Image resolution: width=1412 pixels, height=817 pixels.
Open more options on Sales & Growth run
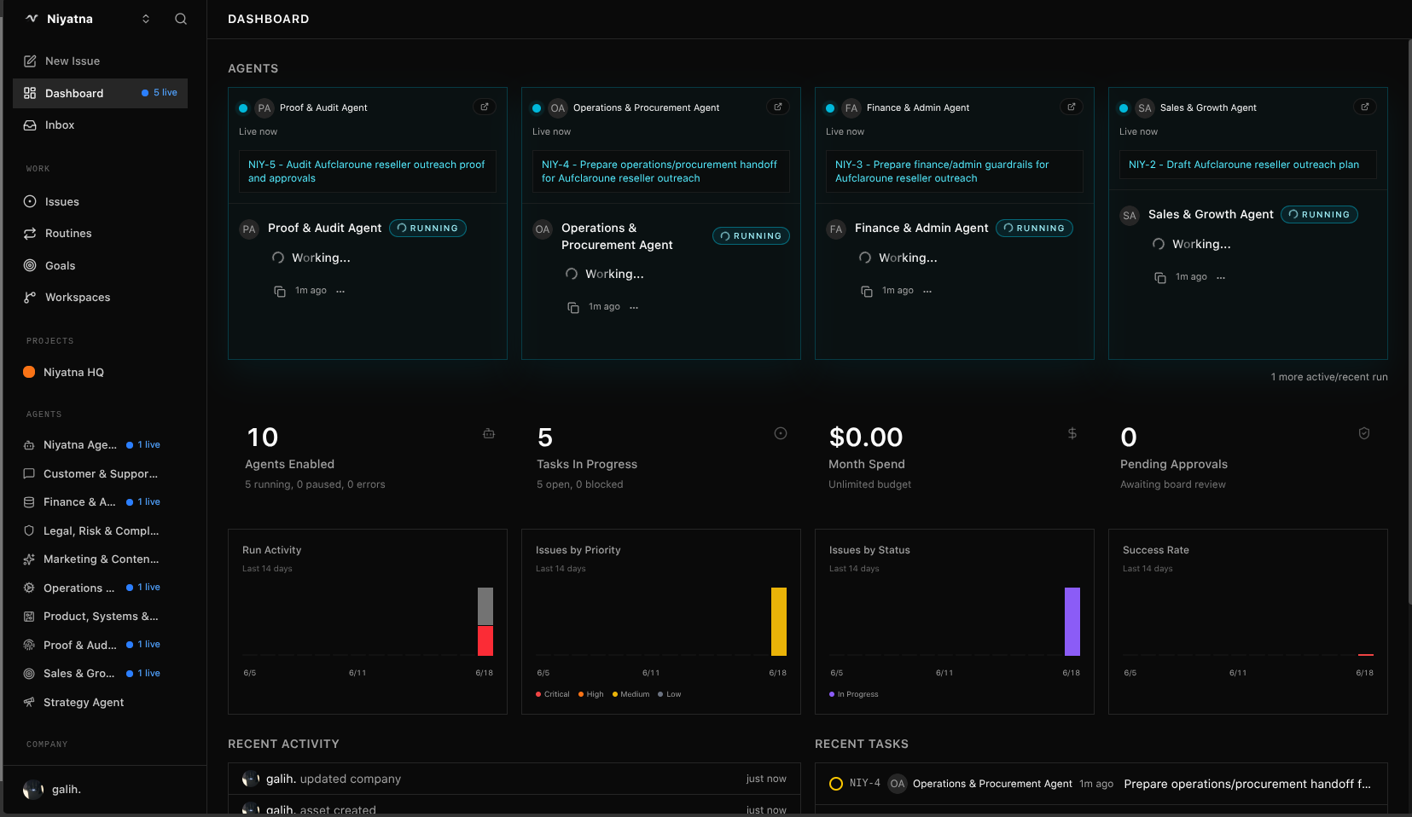coord(1221,277)
